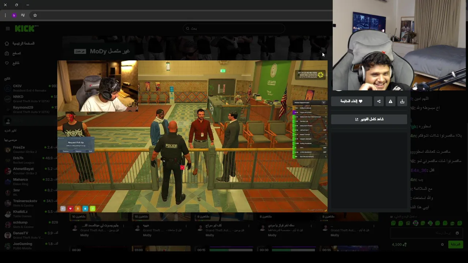Image resolution: width=468 pixels, height=263 pixels.
Task: Click the report warning triangle icon
Action: (x=390, y=101)
